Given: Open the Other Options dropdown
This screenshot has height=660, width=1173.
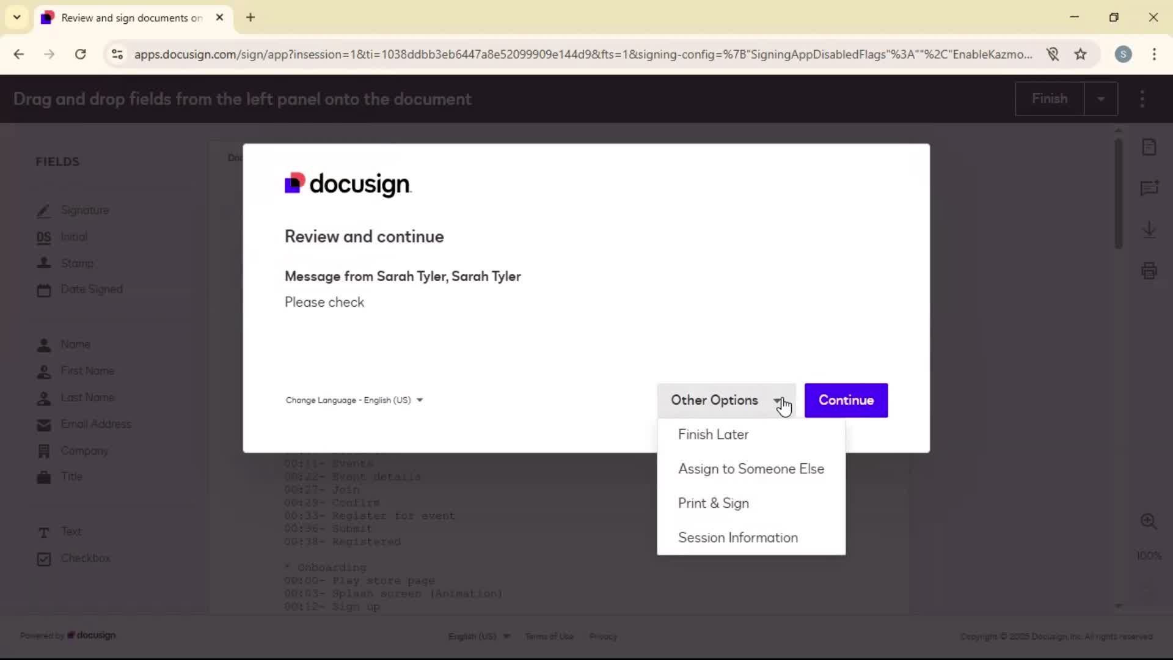Looking at the screenshot, I should click(726, 401).
